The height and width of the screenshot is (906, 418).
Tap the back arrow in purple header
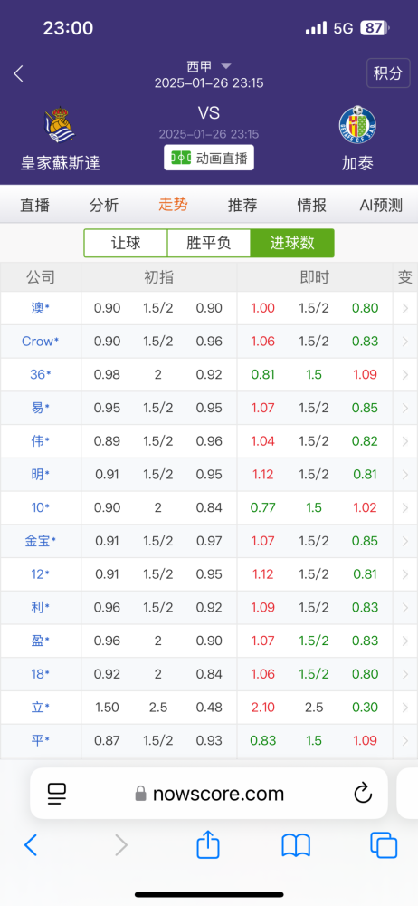[x=18, y=73]
